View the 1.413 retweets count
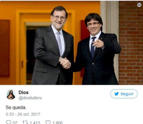 click(x=35, y=123)
